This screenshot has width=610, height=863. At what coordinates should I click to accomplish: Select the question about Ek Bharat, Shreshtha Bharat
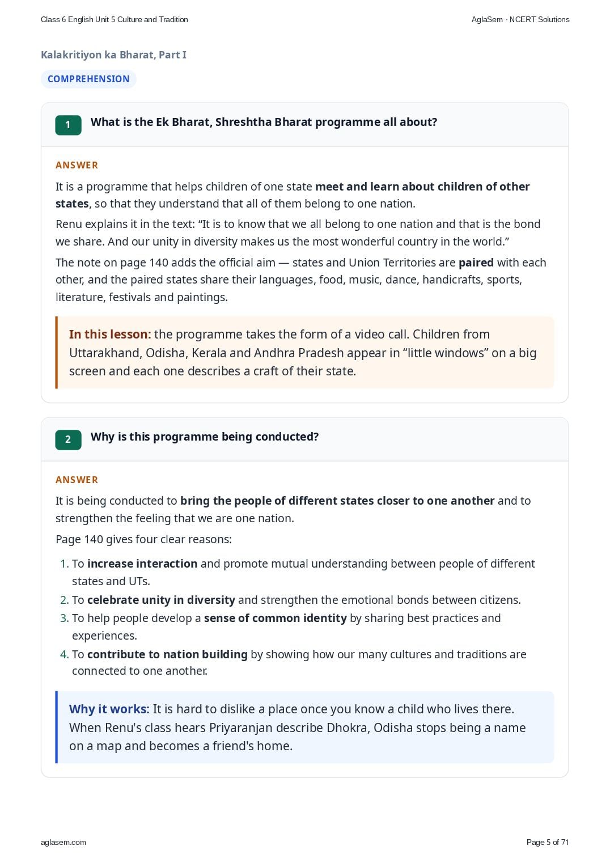(x=264, y=122)
